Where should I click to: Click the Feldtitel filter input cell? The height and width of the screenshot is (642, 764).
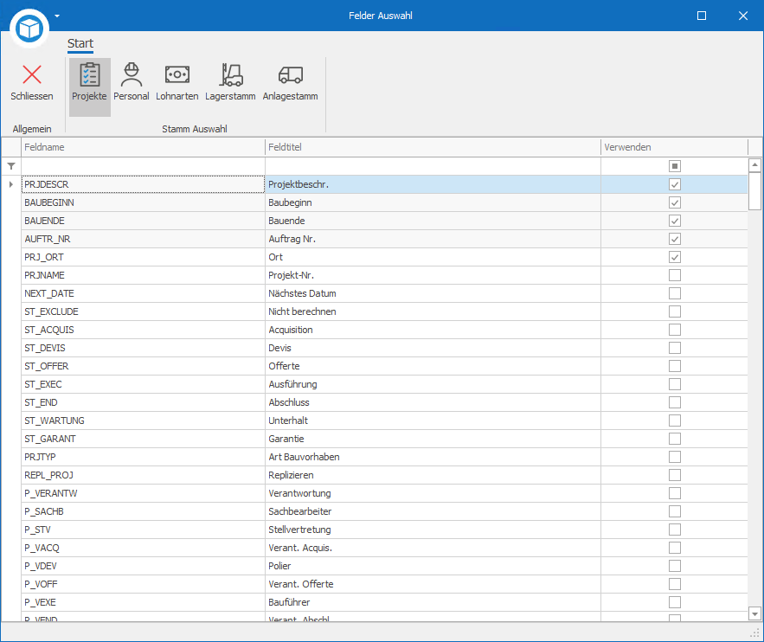tap(433, 166)
